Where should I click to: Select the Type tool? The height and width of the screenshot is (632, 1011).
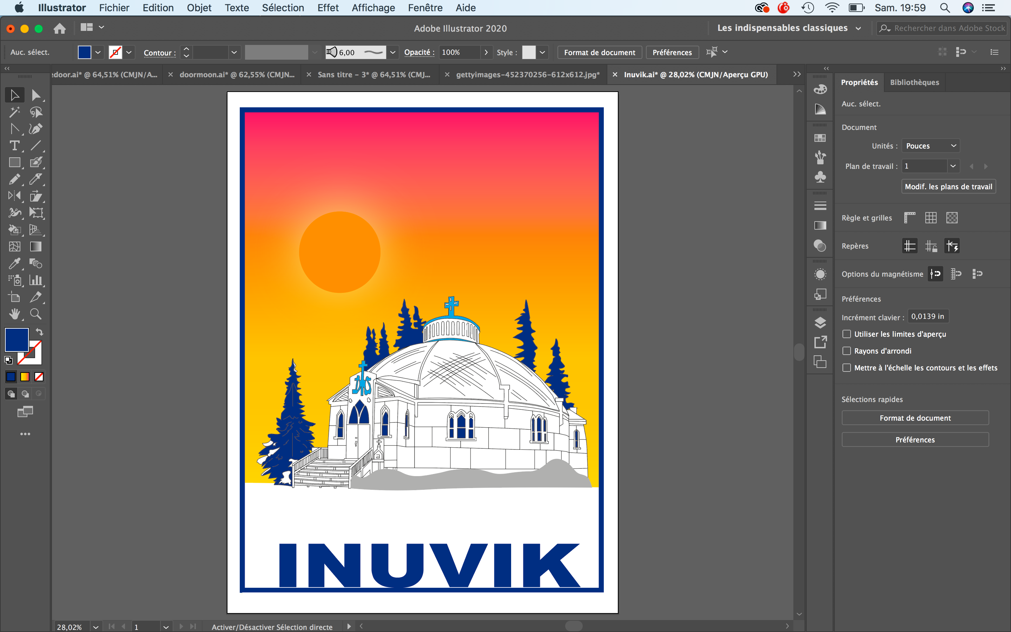pyautogui.click(x=14, y=145)
